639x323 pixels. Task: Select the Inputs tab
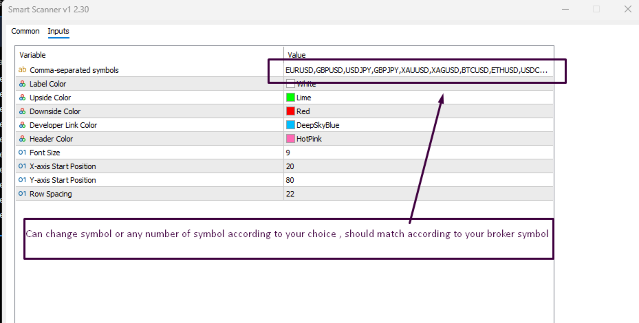click(x=58, y=31)
